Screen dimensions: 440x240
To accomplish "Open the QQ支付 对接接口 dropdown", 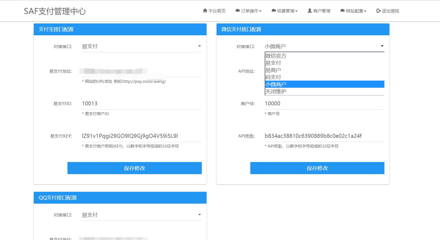I will point(142,215).
